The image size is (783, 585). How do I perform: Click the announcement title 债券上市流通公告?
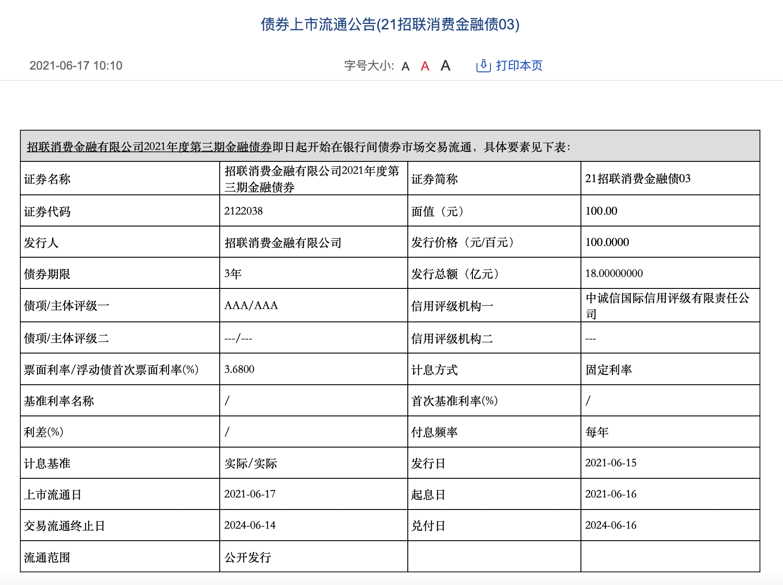point(391,26)
